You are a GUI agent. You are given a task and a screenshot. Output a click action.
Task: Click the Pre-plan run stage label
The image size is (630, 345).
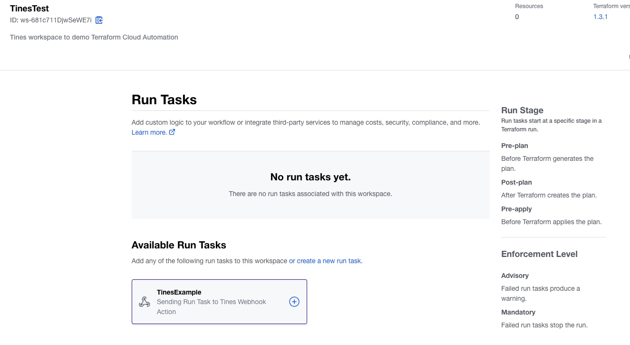click(514, 146)
